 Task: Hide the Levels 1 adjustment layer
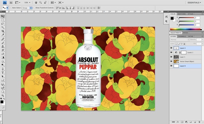pos(171,53)
